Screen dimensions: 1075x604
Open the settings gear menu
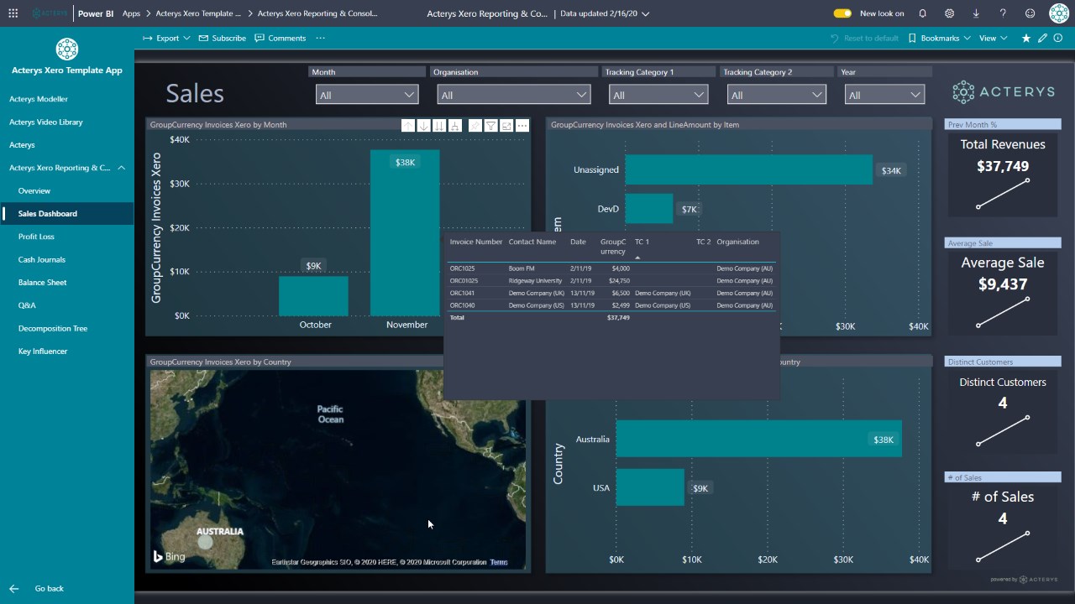tap(949, 13)
